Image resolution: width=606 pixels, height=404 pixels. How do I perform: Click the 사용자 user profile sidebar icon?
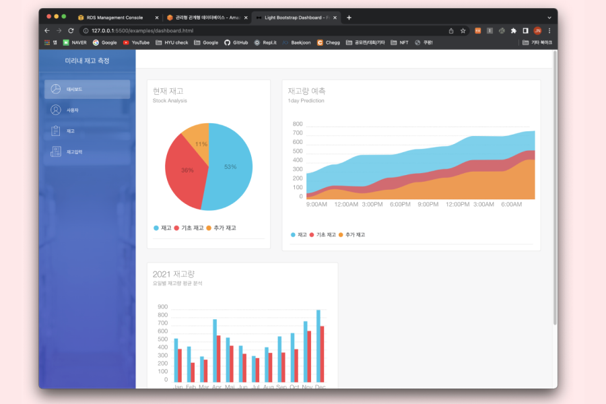56,110
